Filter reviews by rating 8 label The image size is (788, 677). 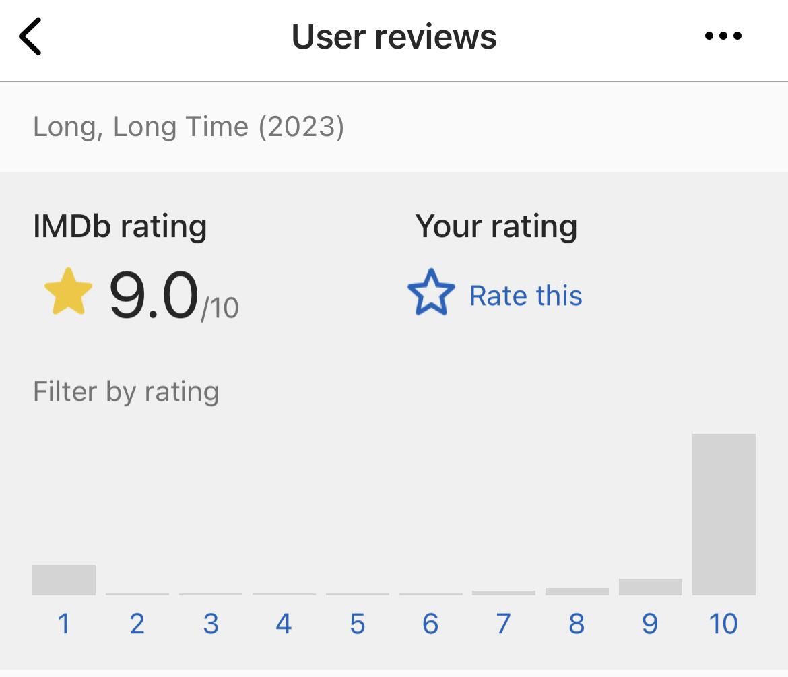[577, 624]
